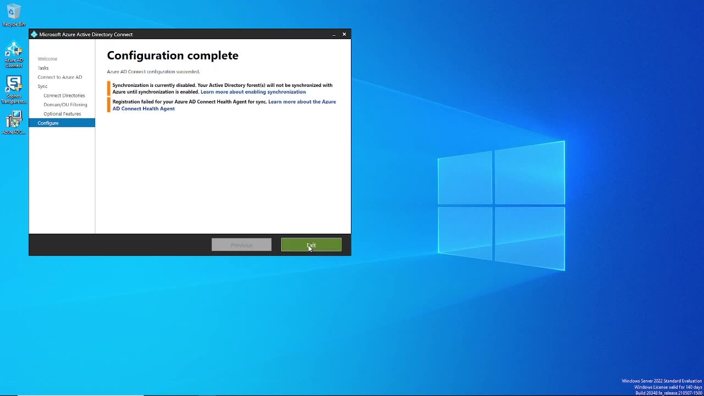This screenshot has height=396, width=704.
Task: Click the Windows Server 2022 Standard Evaluation watermark text
Action: tap(662, 381)
